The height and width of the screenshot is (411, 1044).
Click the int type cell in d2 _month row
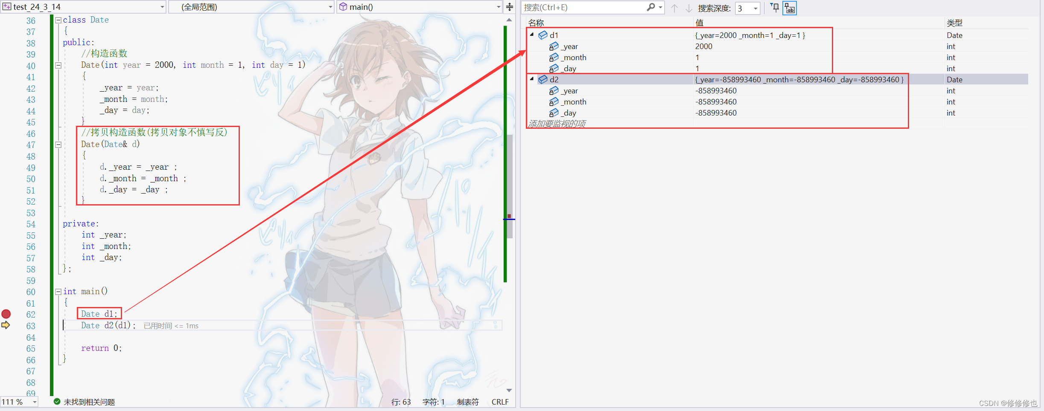951,102
